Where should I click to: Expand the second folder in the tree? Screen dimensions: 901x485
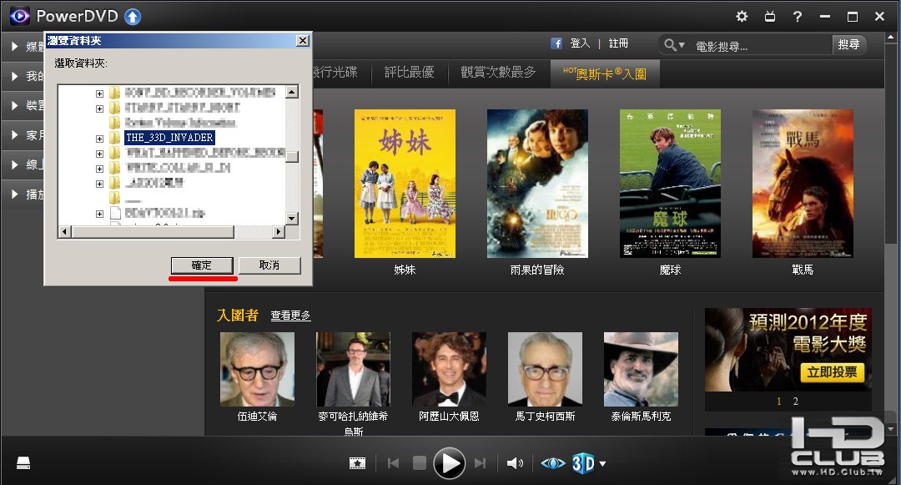(x=99, y=109)
